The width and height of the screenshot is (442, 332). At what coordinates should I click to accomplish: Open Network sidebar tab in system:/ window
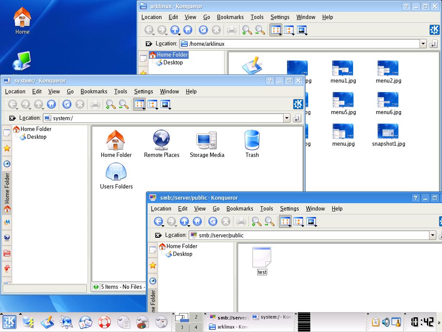pyautogui.click(x=7, y=238)
